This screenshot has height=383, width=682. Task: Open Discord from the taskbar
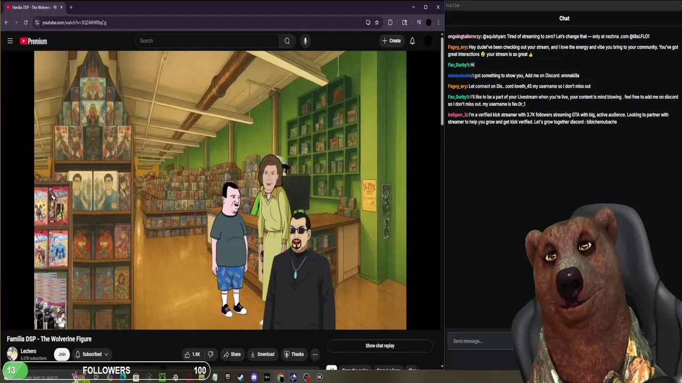coord(254,377)
